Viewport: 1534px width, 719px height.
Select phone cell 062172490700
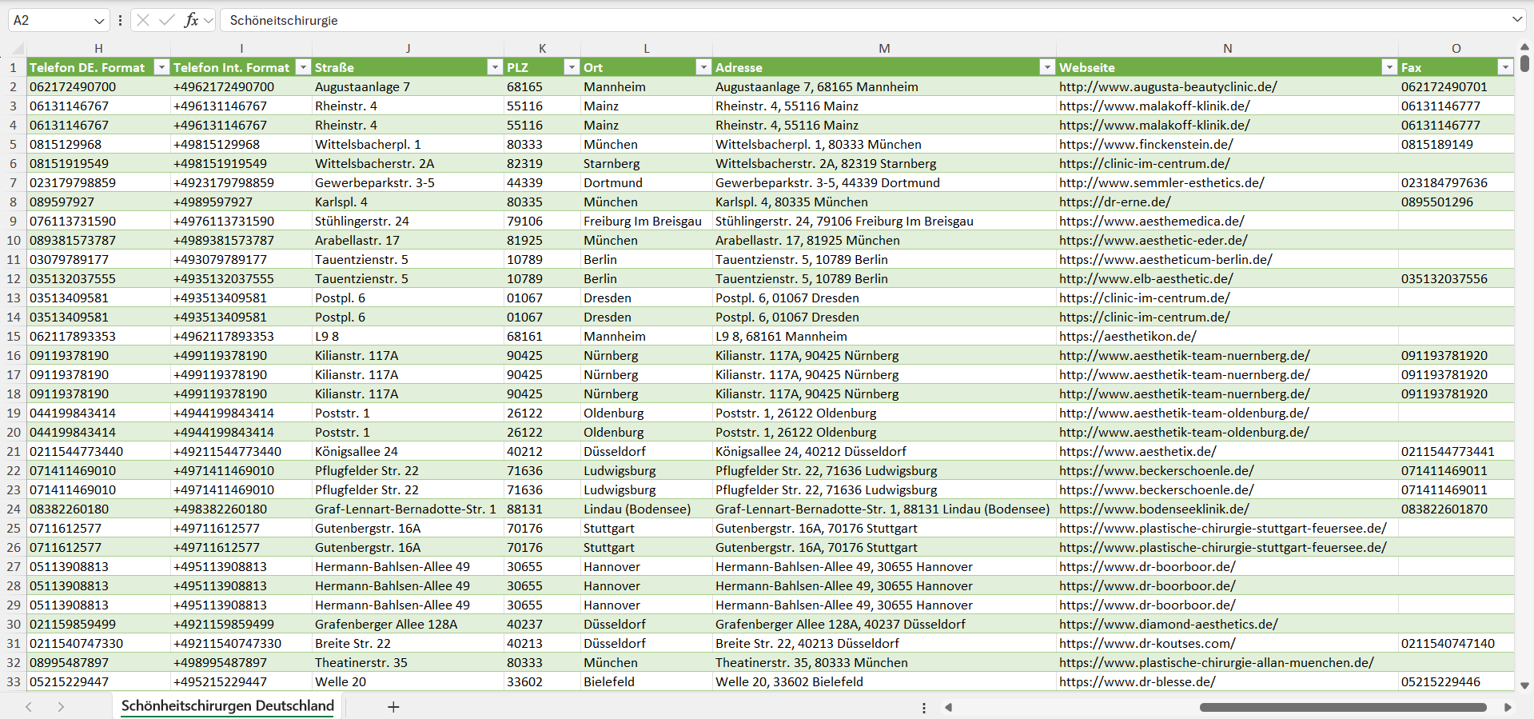pyautogui.click(x=98, y=86)
